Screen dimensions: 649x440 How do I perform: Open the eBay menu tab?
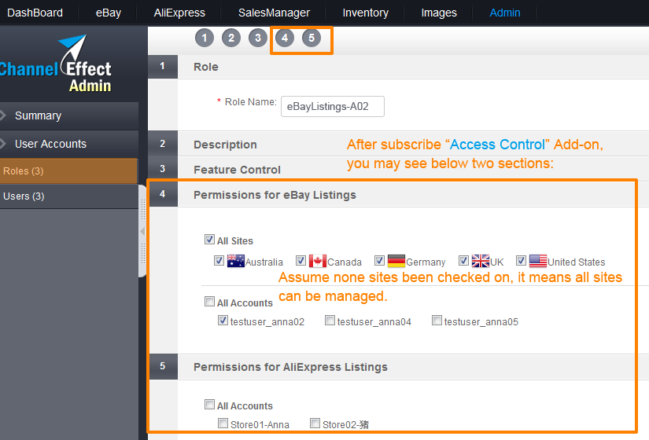(108, 13)
